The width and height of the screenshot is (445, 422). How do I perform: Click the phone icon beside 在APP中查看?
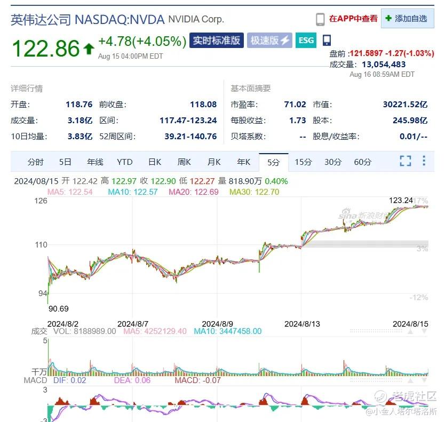tap(320, 19)
